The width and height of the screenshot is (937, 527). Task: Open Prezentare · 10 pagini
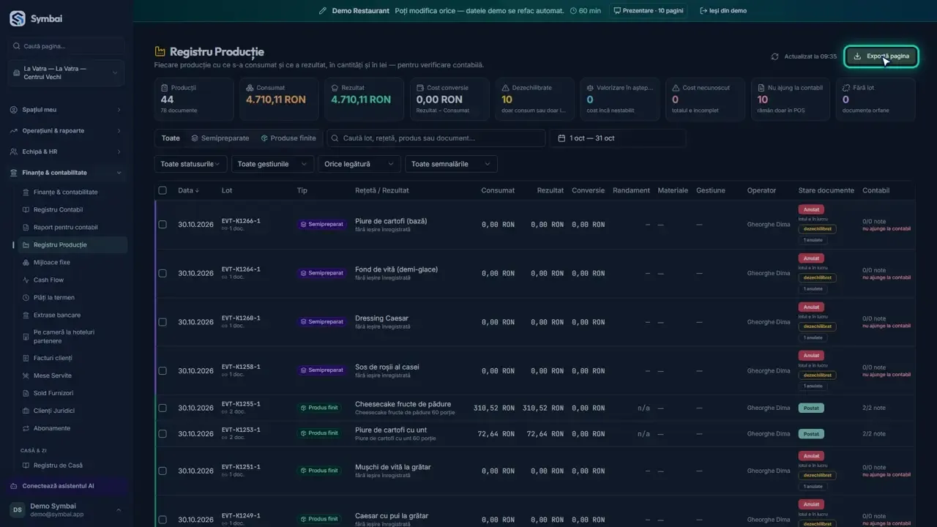tap(649, 11)
